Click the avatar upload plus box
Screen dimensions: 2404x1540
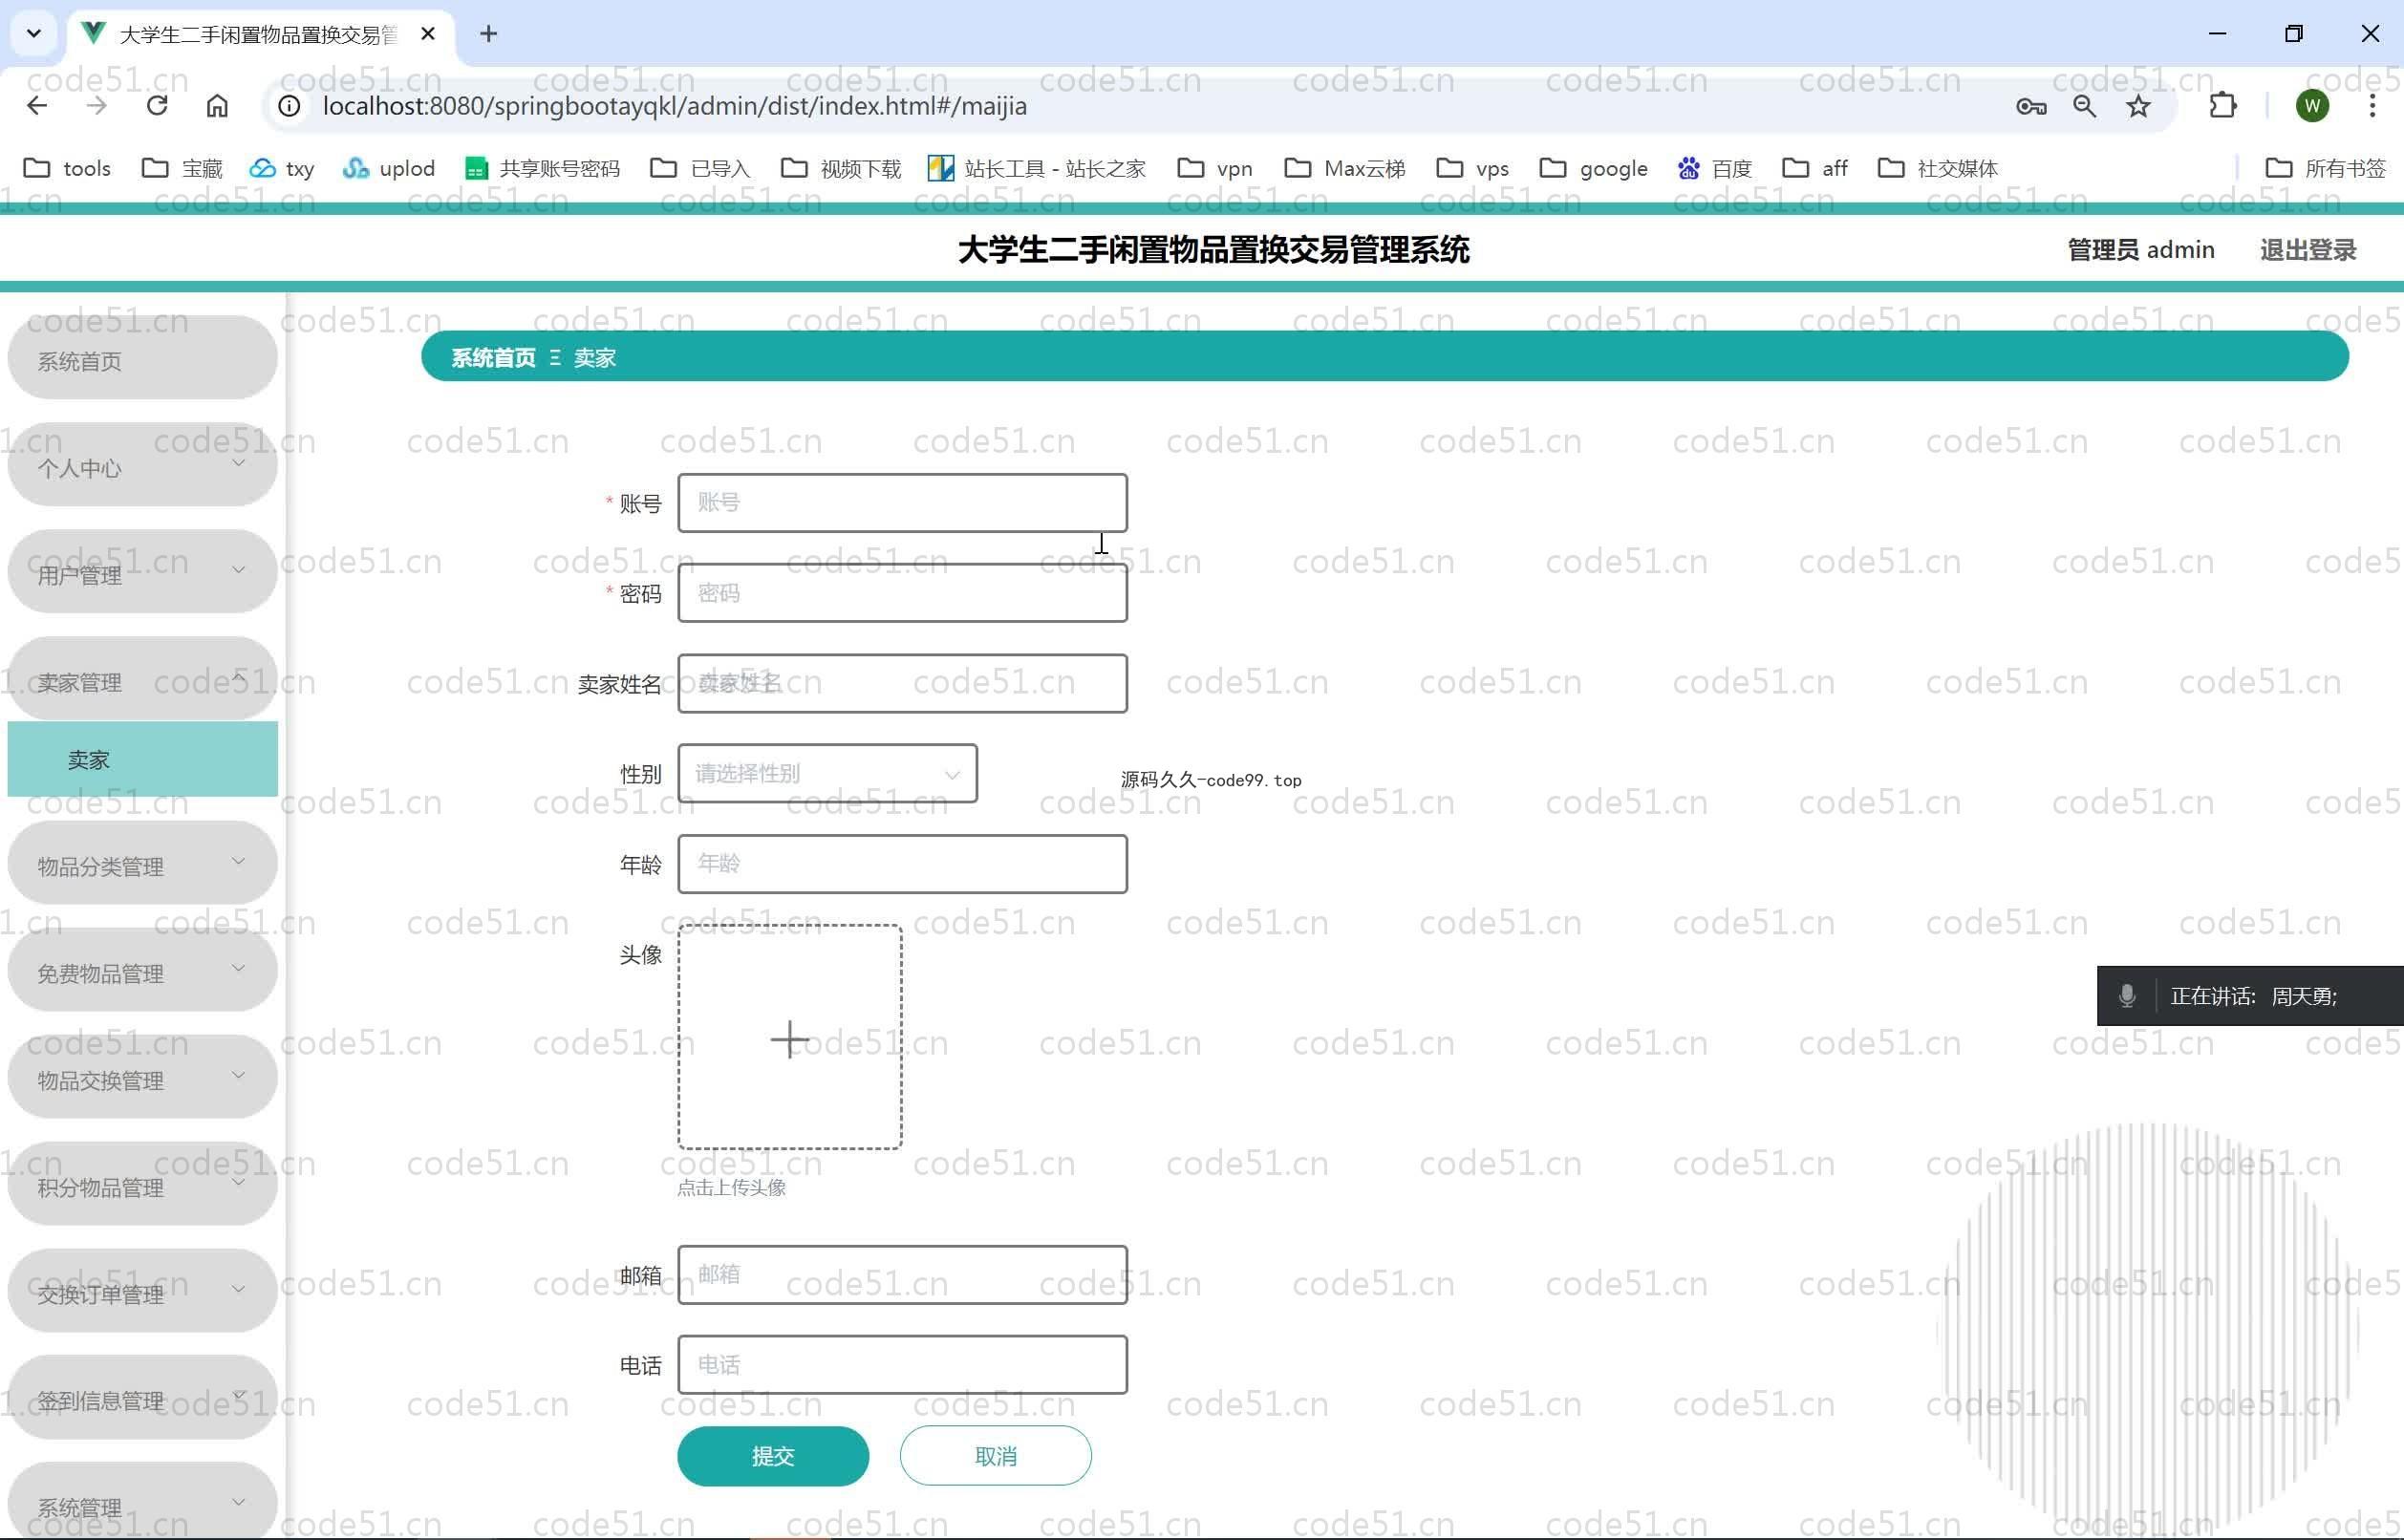click(x=789, y=1038)
